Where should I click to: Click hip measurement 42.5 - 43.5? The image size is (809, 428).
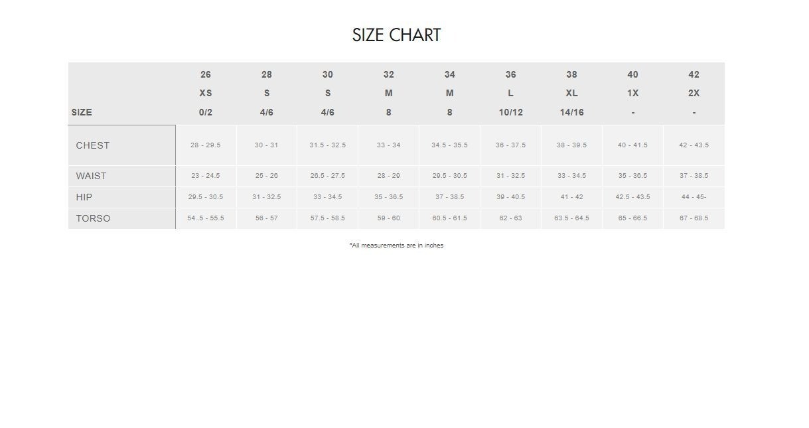pyautogui.click(x=632, y=197)
